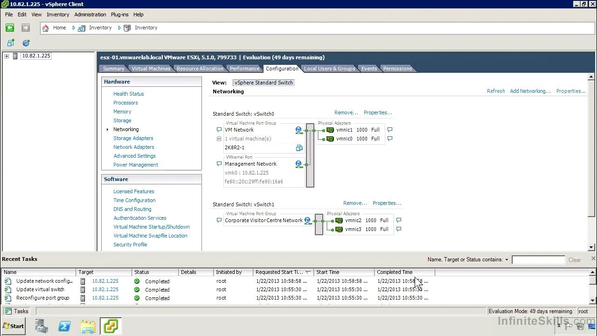This screenshot has height=336, width=597.
Task: Open PowerShell from the taskbar
Action: [64, 326]
